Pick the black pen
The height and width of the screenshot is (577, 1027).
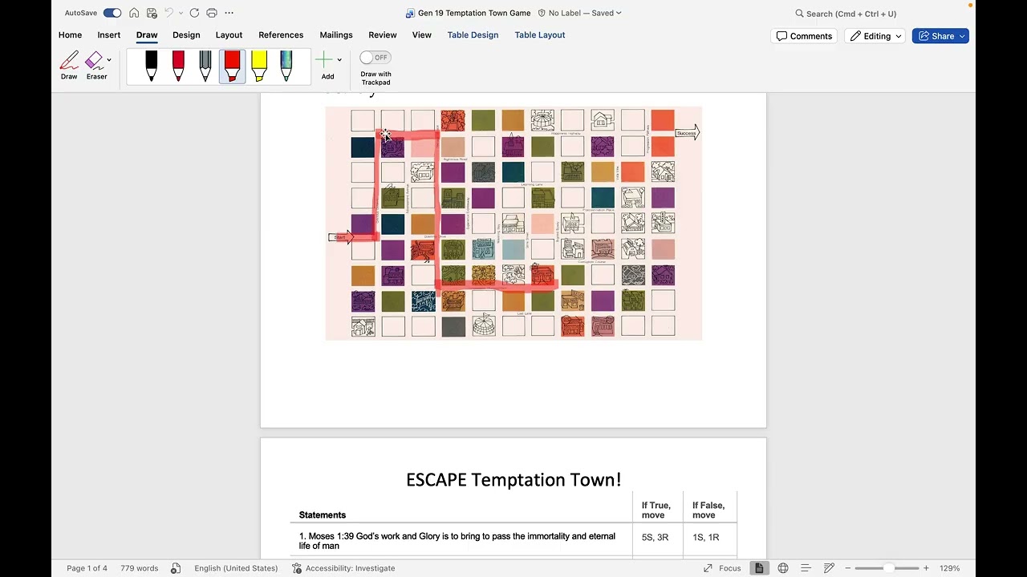(x=152, y=66)
